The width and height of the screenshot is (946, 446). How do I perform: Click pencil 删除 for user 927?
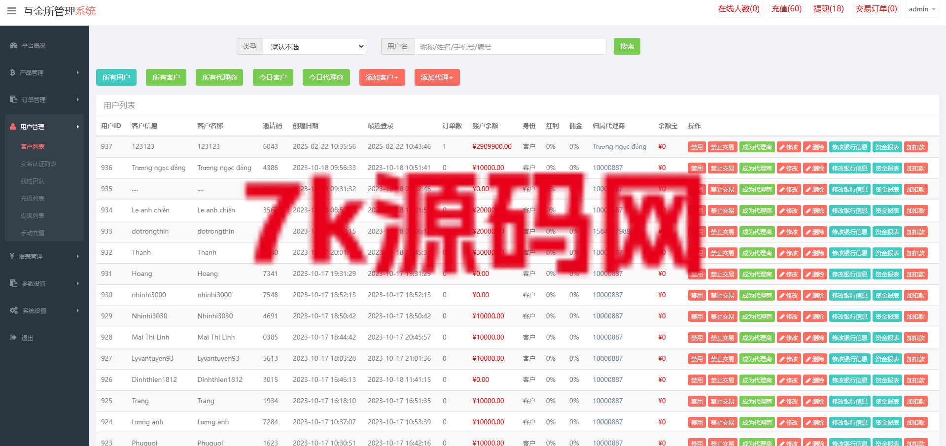pyautogui.click(x=815, y=359)
